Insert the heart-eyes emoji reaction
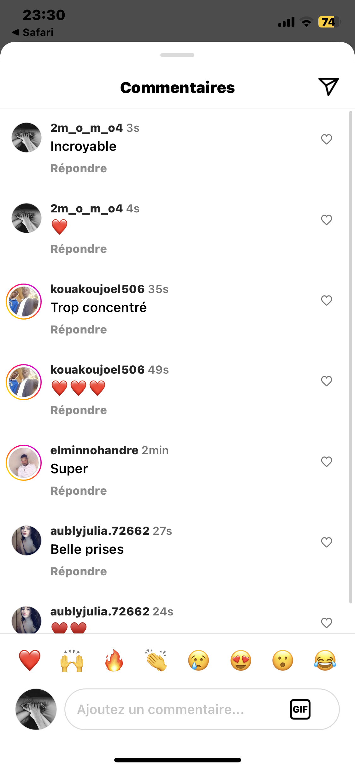 pyautogui.click(x=241, y=660)
